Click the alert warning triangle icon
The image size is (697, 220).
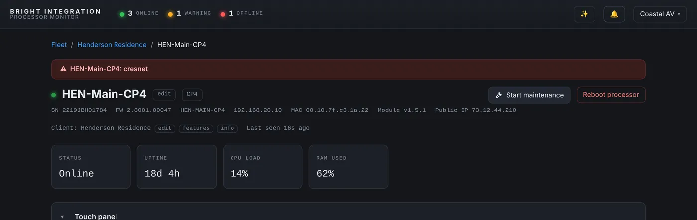63,69
